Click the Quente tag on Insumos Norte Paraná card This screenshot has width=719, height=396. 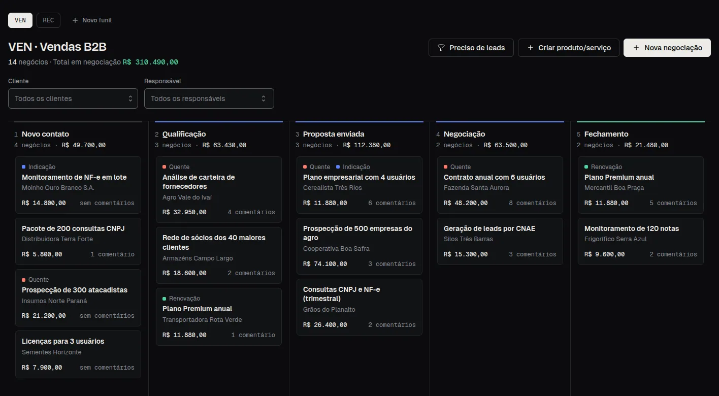pyautogui.click(x=36, y=280)
